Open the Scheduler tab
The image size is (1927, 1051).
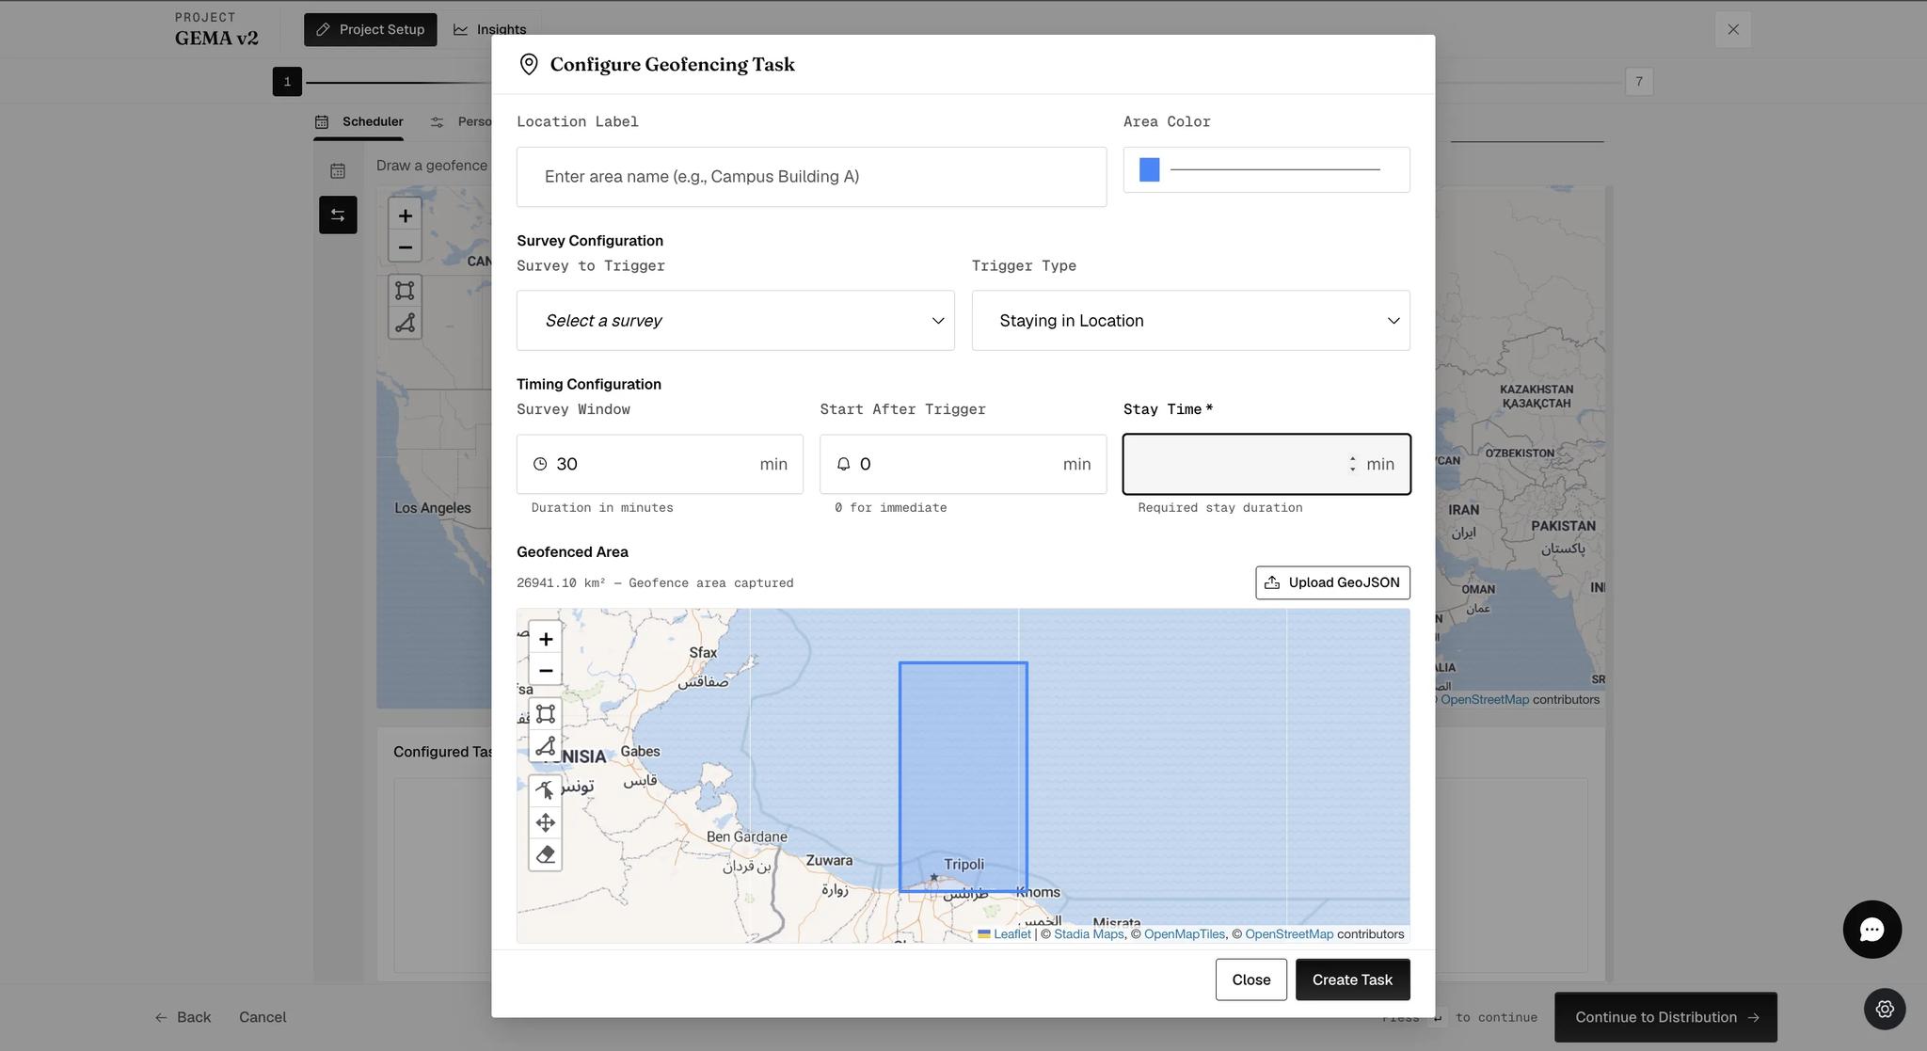(x=359, y=122)
